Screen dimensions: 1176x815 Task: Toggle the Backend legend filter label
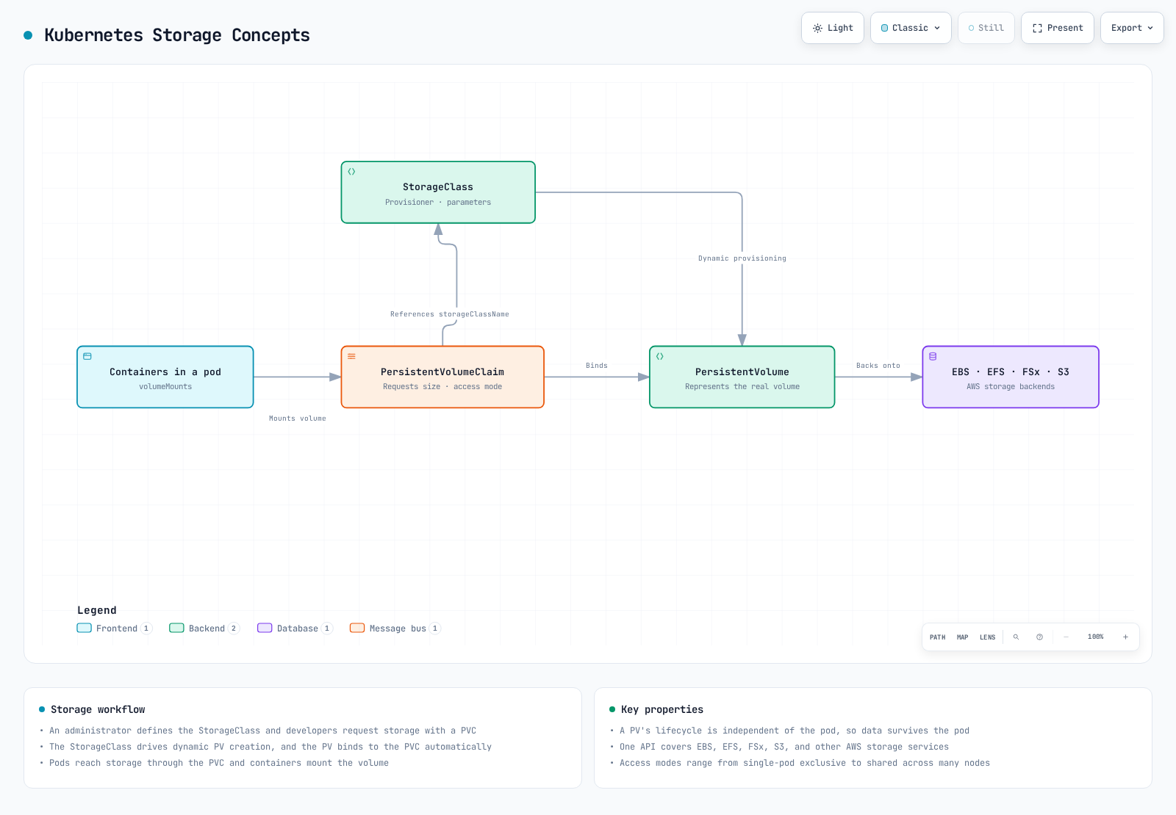207,629
